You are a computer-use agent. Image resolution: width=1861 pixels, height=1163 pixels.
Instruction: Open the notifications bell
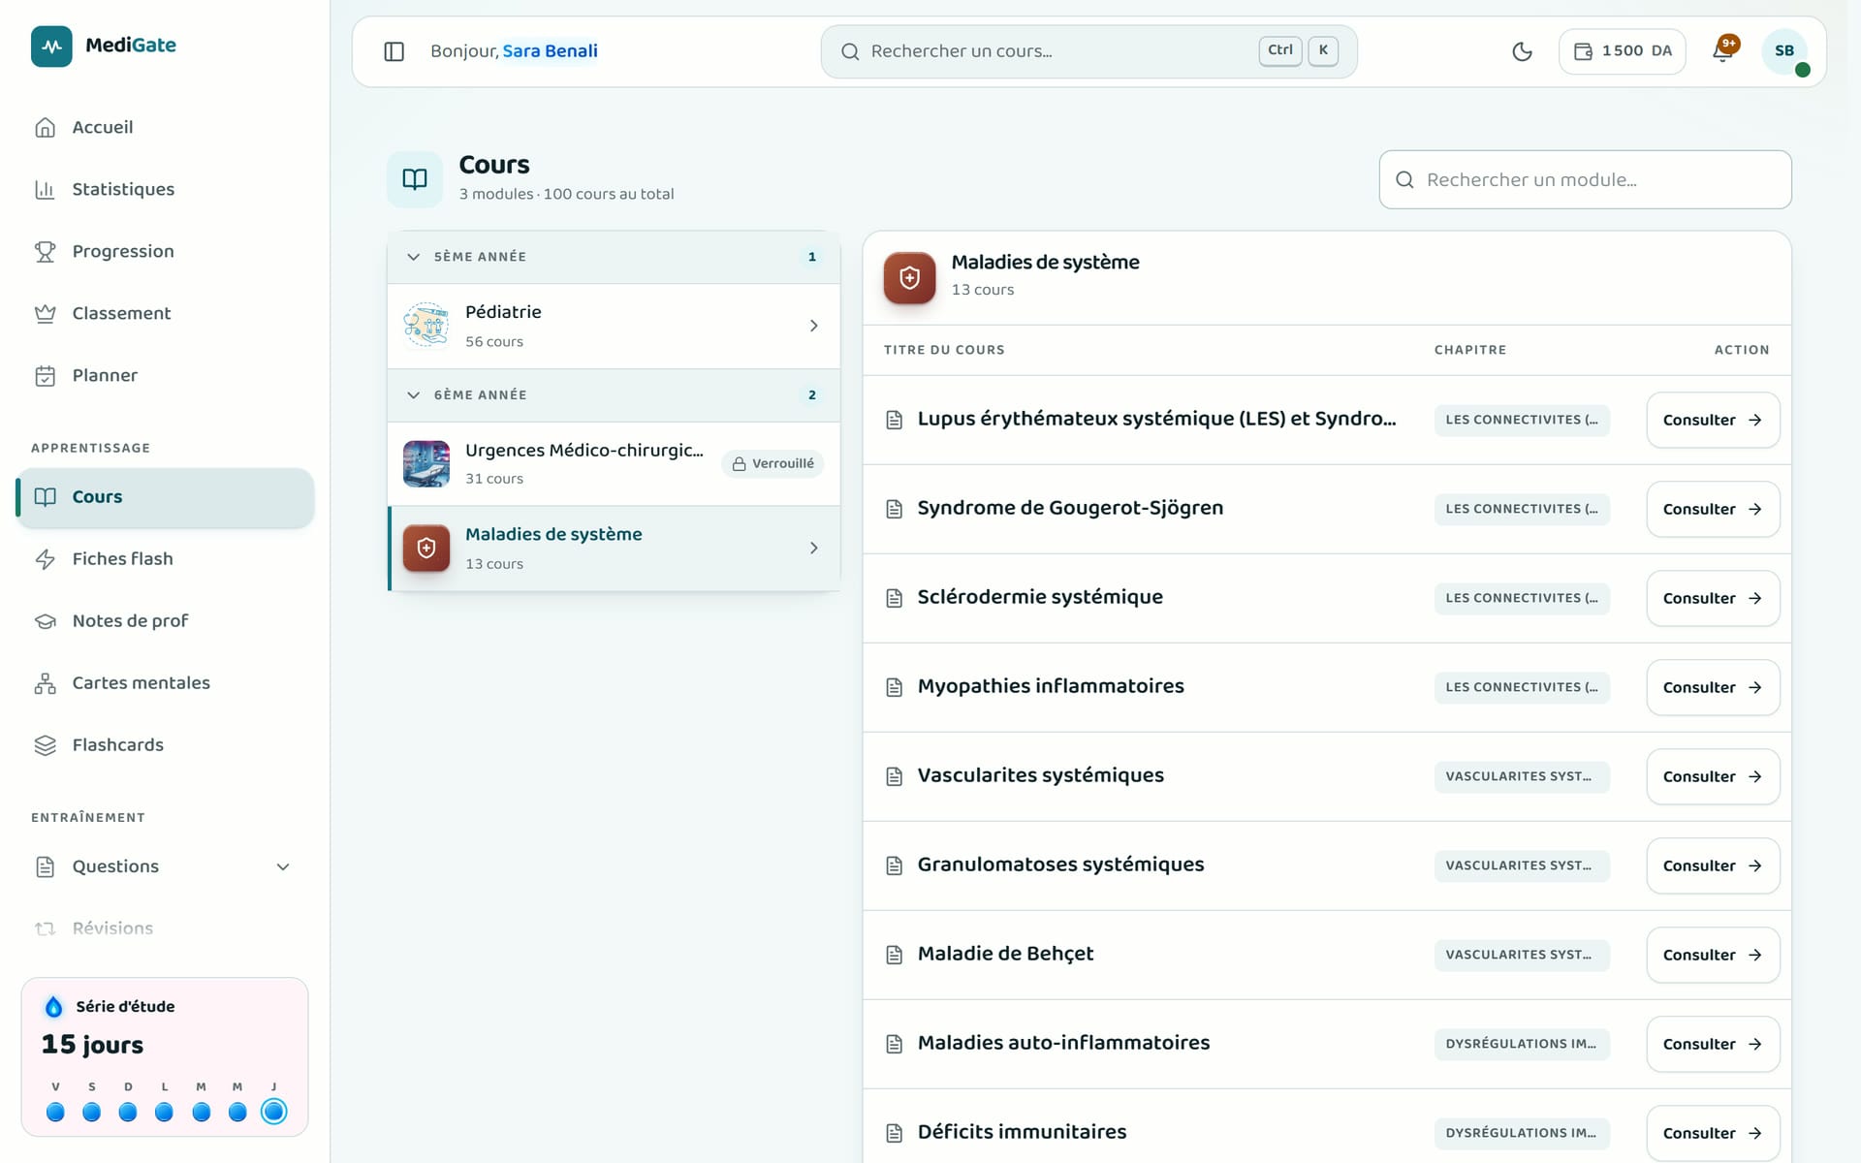1722,51
